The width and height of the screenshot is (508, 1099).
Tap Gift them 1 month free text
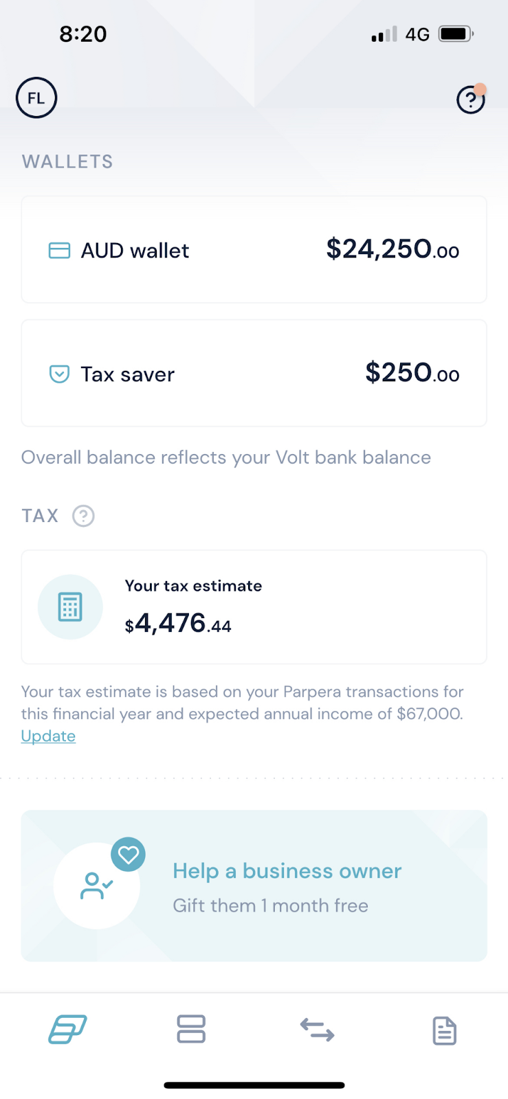coord(270,906)
